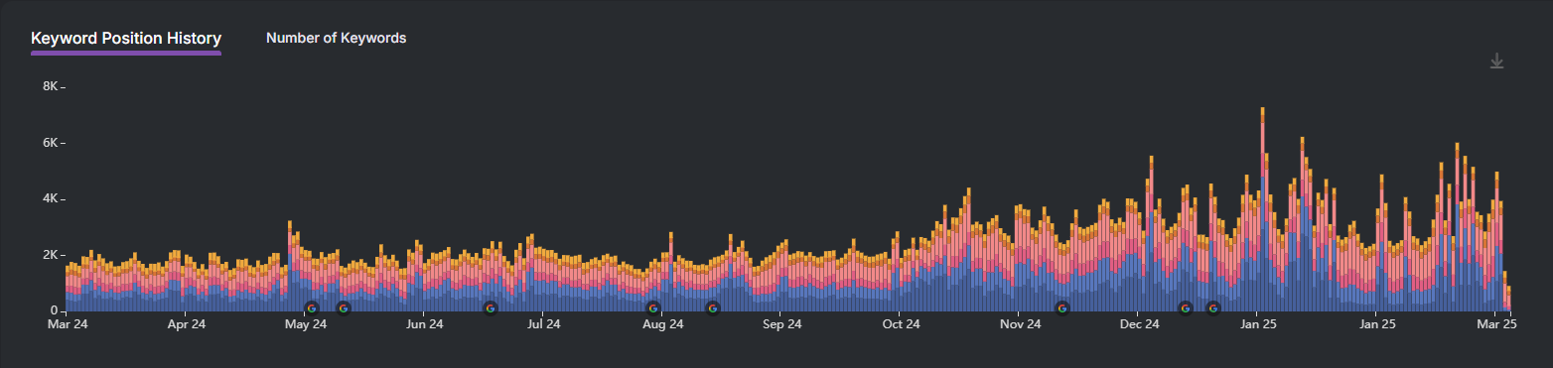The image size is (1553, 368).
Task: Download the chart with the arrow icon
Action: coord(1497,61)
